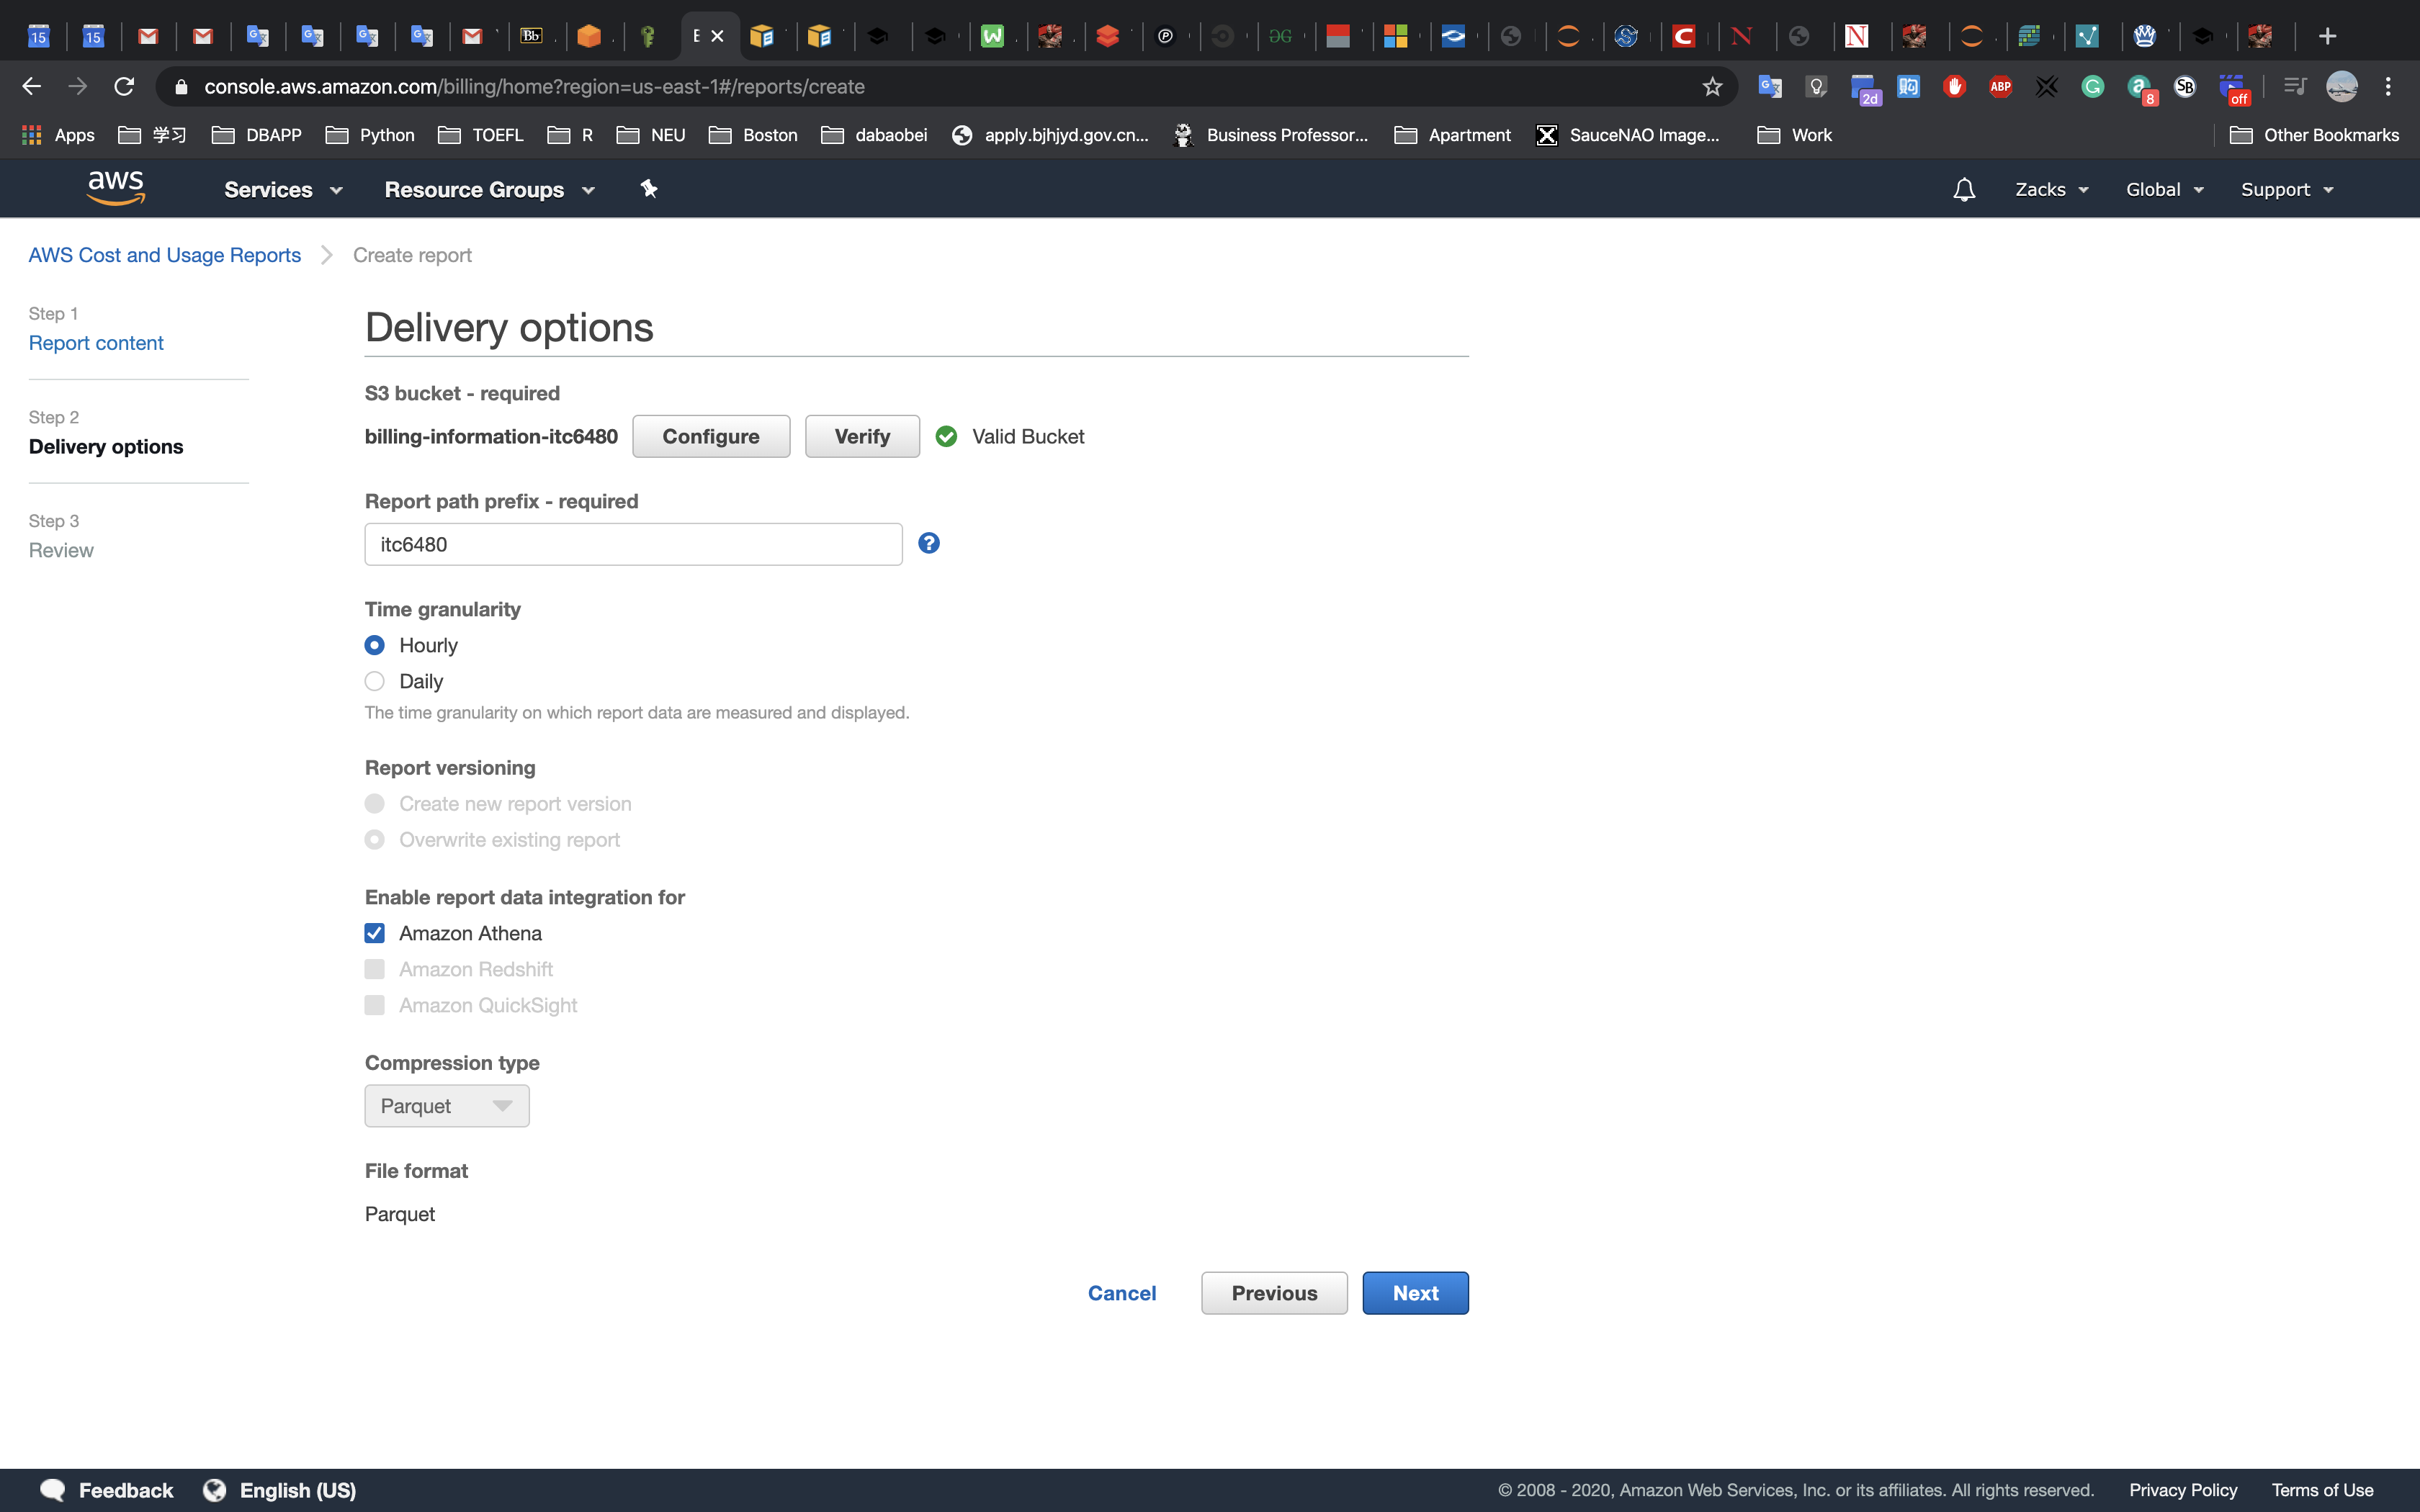Open the notifications bell icon

1963,190
